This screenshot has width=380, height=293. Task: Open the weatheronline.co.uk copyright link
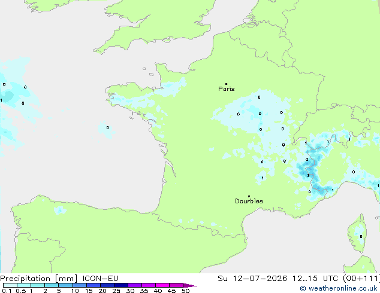point(339,288)
